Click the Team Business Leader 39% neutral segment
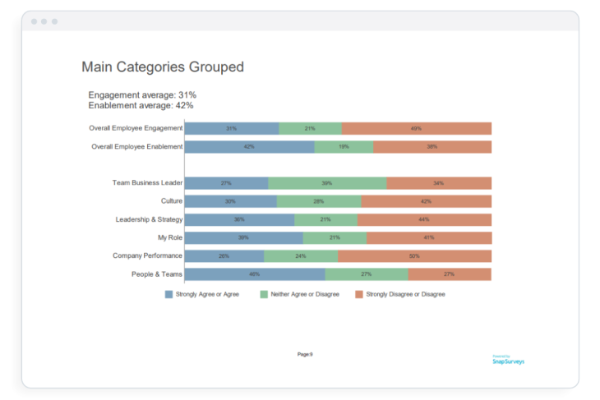This screenshot has height=400, width=600. (327, 183)
